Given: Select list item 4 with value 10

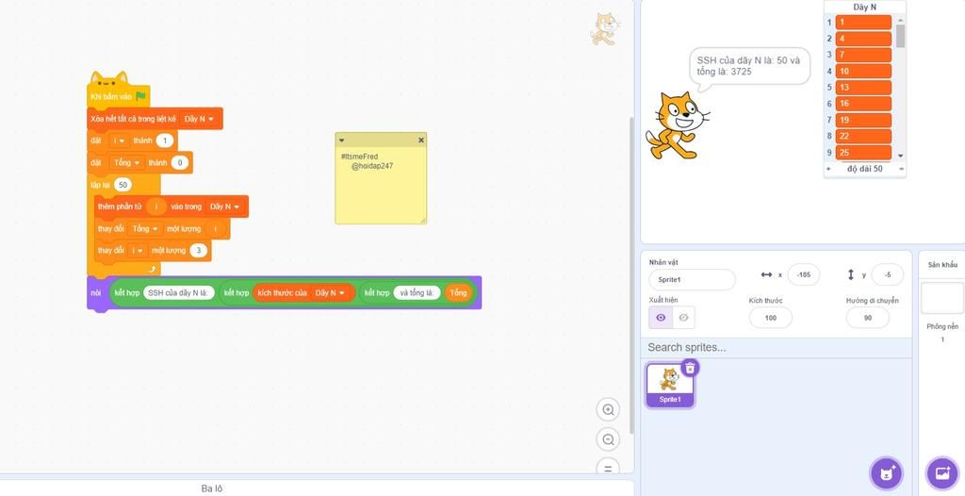Looking at the screenshot, I should point(863,71).
